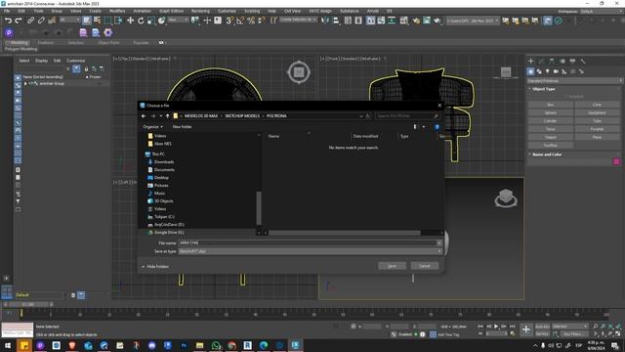Open the Graph Editors menu
The height and width of the screenshot is (352, 625).
pos(172,11)
